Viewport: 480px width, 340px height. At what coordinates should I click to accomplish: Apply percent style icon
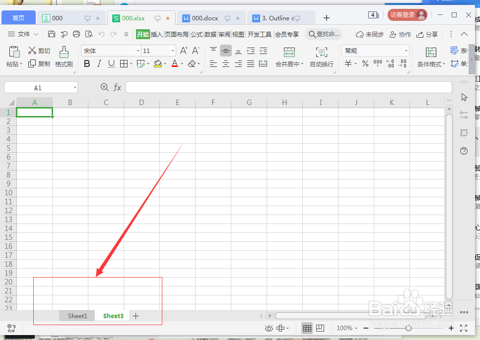[x=365, y=63]
